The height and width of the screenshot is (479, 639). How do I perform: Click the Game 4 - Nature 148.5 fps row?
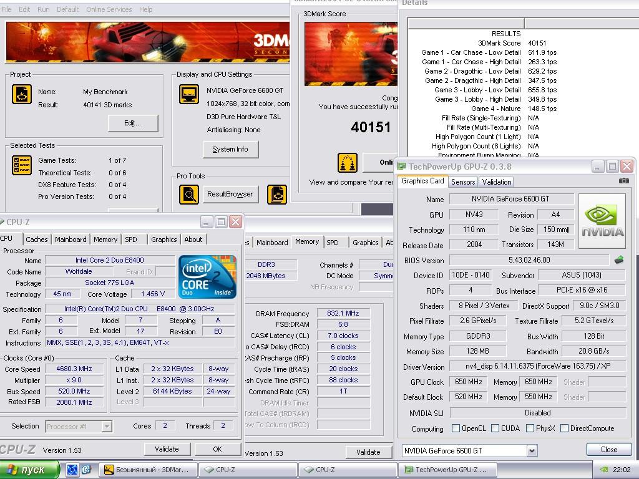pos(514,109)
